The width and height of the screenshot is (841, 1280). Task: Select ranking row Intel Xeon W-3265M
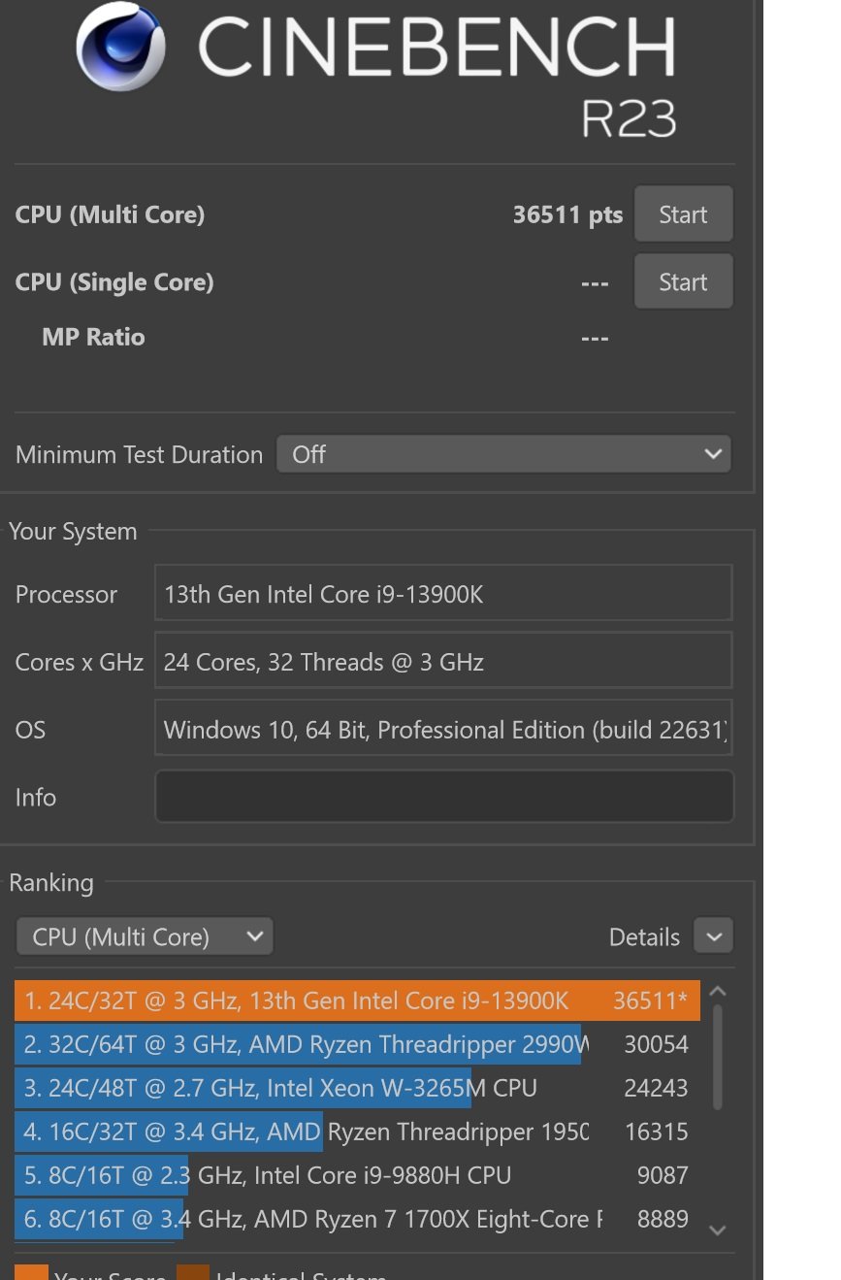point(357,1088)
